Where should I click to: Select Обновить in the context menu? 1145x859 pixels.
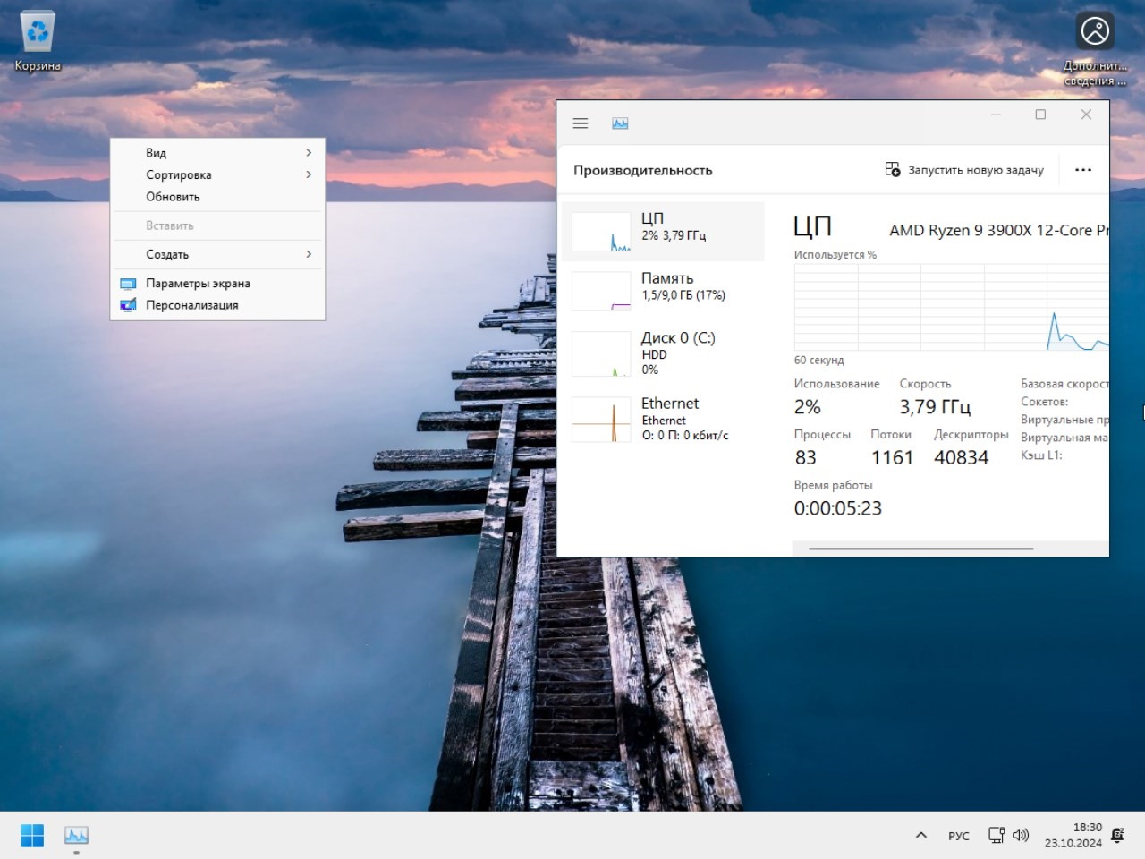pos(173,197)
